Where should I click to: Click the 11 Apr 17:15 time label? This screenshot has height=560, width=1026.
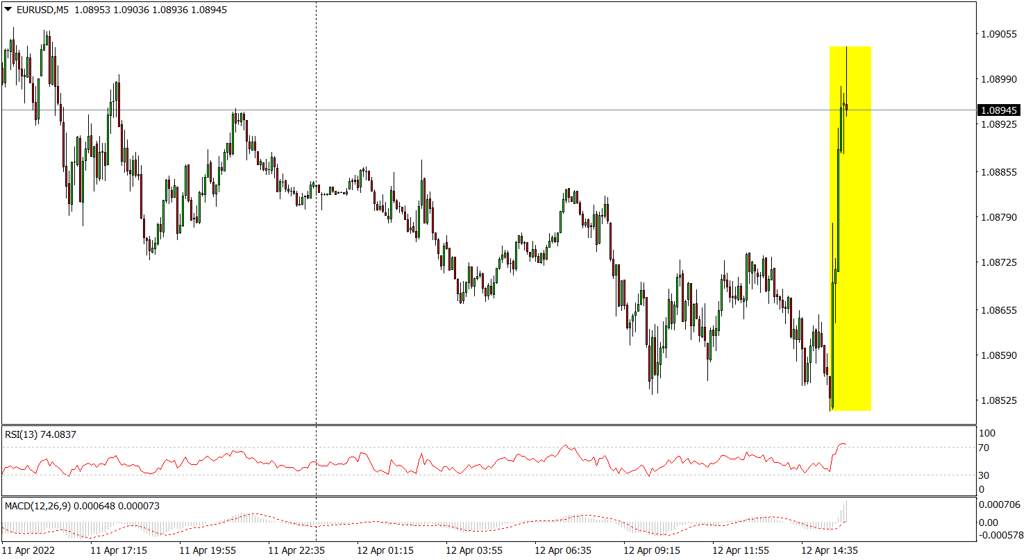click(x=119, y=550)
